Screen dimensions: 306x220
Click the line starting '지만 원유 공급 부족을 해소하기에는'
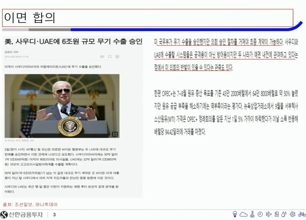[x=226, y=106]
